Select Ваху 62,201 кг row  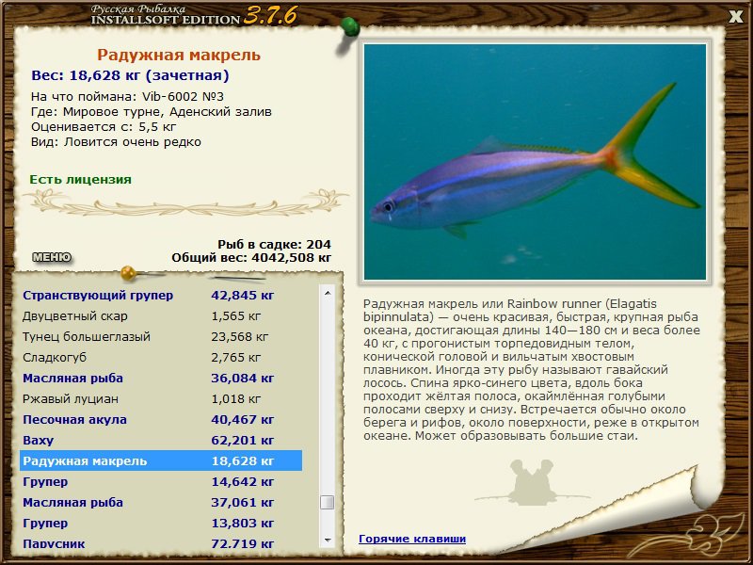coord(161,440)
